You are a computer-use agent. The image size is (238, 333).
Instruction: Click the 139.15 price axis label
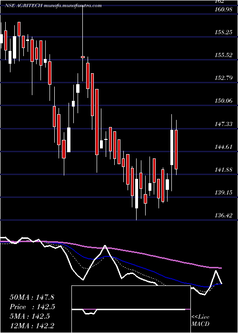[223, 193]
